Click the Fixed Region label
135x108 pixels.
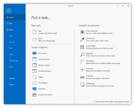[x=43, y=83]
